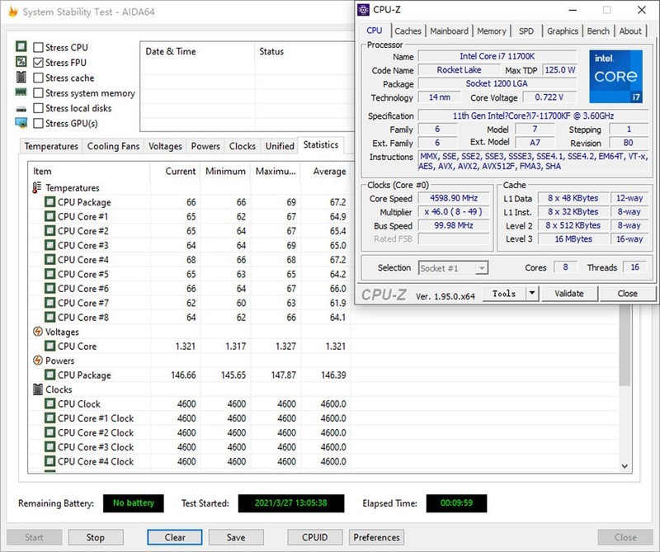Click the Temperatures thermometer icon in Statistics
The image size is (660, 552).
[37, 187]
